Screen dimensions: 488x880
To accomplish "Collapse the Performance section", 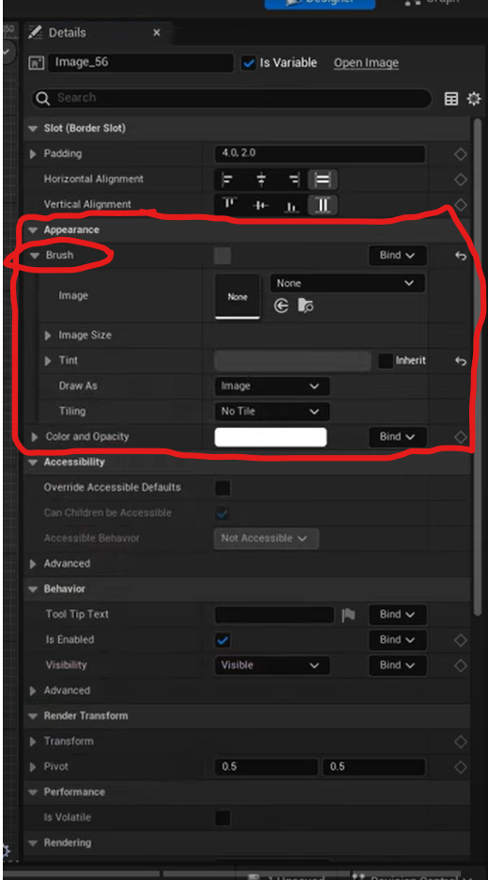I will point(33,793).
